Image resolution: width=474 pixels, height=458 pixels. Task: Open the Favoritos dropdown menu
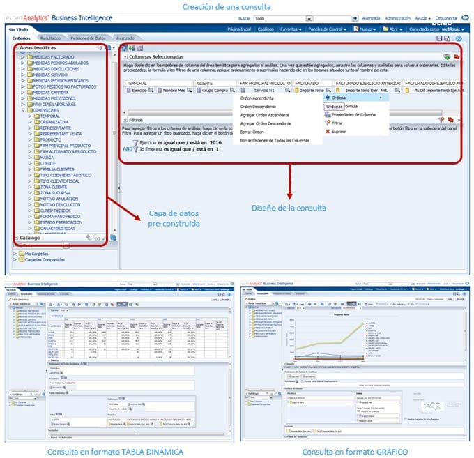[291, 29]
